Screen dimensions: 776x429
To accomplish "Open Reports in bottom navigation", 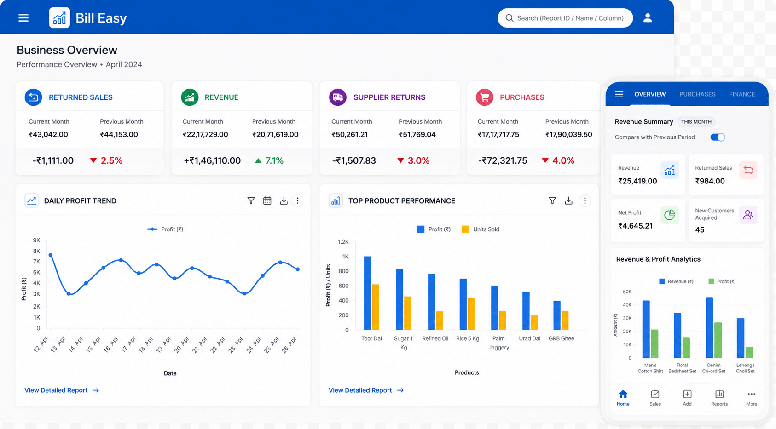I will (x=719, y=398).
